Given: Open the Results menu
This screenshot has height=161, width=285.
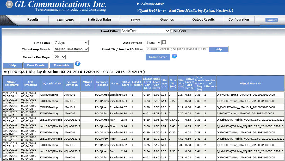Looking at the screenshot, I should click(x=33, y=20).
